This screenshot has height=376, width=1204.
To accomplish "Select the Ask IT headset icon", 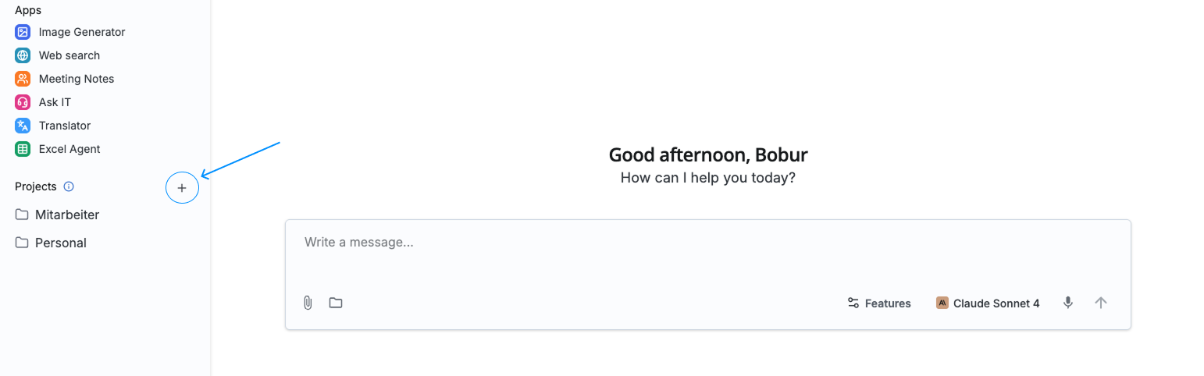I will [x=23, y=102].
